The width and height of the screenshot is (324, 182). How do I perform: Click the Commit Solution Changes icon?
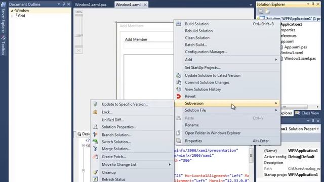179,82
